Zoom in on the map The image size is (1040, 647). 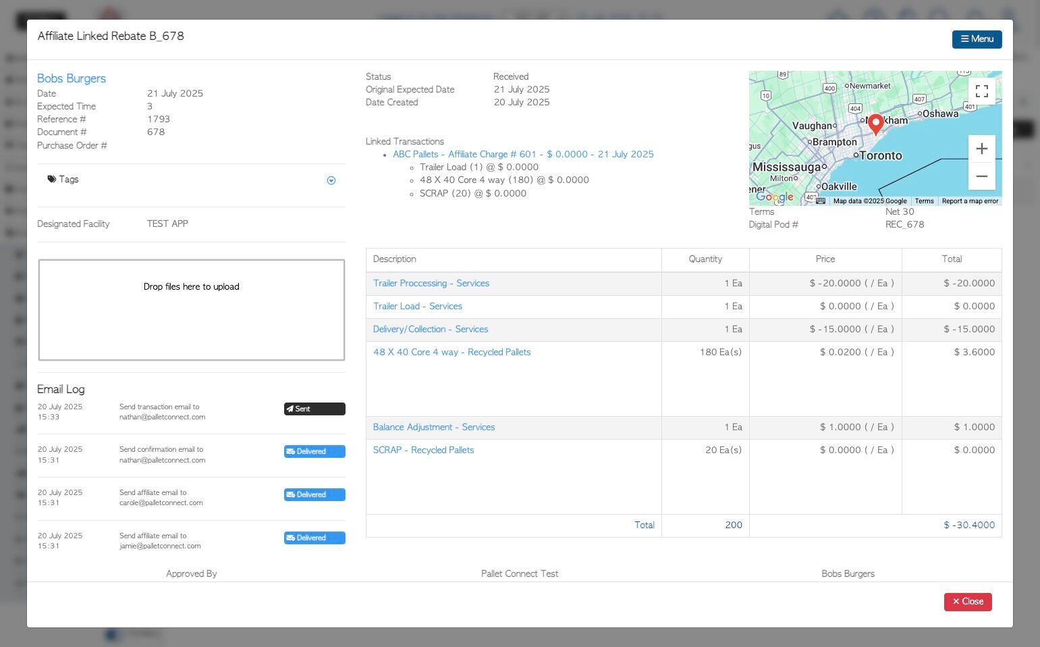(981, 149)
